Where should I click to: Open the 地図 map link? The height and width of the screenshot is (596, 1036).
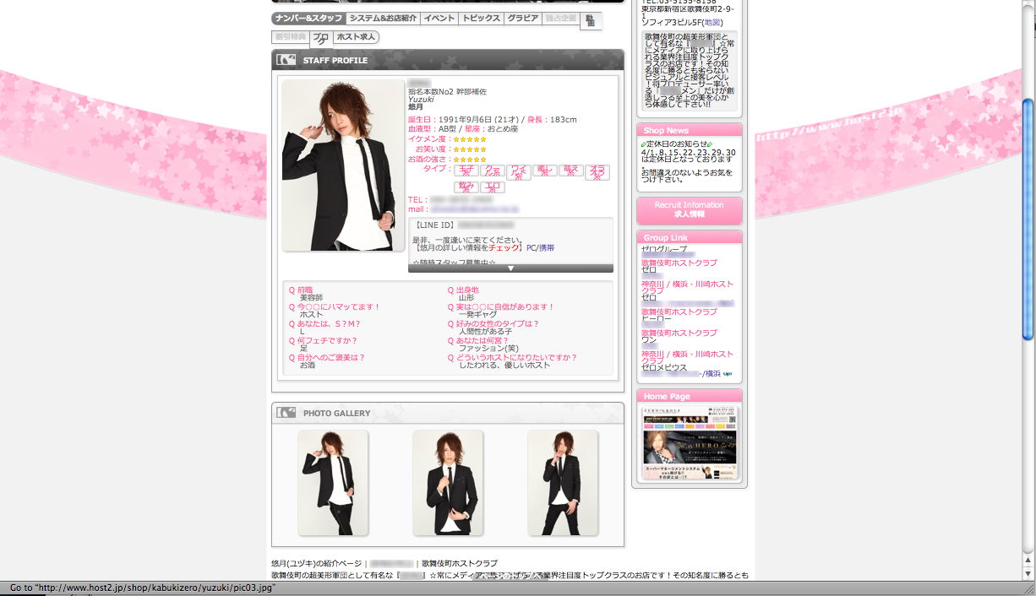712,22
